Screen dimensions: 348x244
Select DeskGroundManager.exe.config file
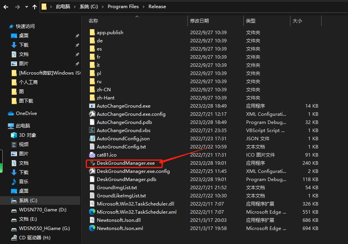pos(133,171)
